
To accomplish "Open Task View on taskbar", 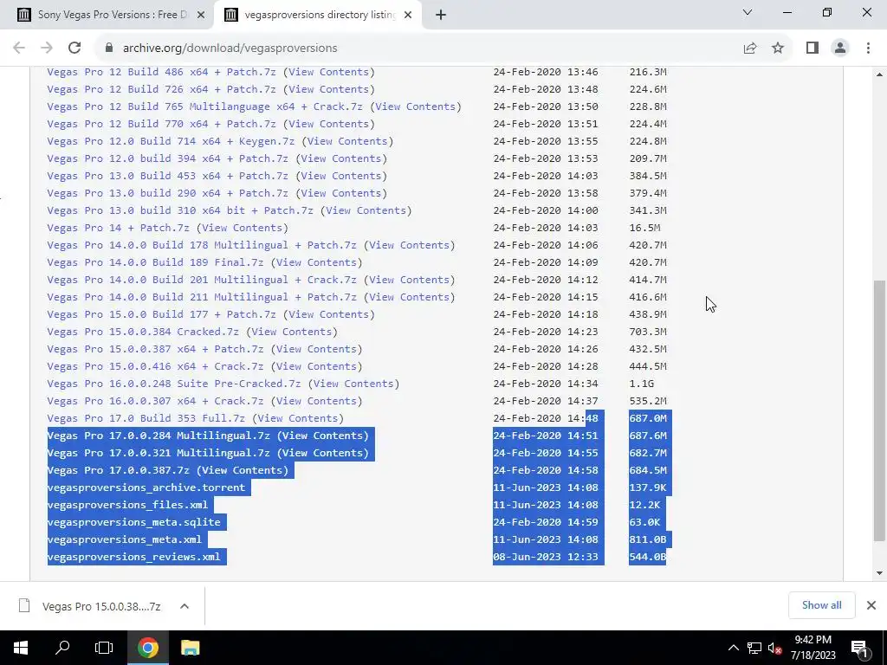I will pyautogui.click(x=104, y=648).
